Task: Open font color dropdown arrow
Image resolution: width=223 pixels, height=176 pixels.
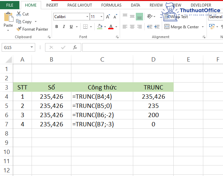Action: [116, 27]
